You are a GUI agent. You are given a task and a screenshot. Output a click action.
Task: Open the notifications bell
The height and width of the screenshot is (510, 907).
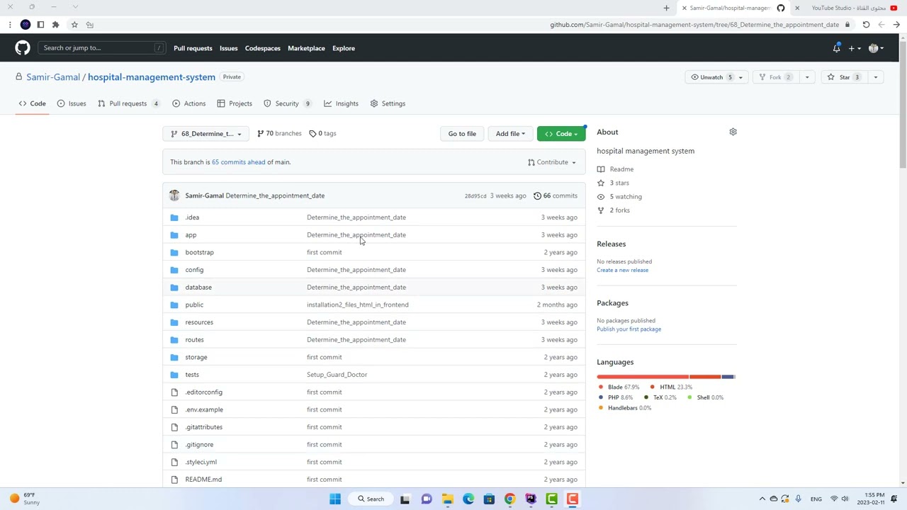[836, 48]
